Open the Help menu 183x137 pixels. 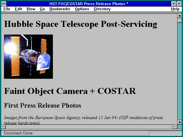pyautogui.click(x=175, y=9)
